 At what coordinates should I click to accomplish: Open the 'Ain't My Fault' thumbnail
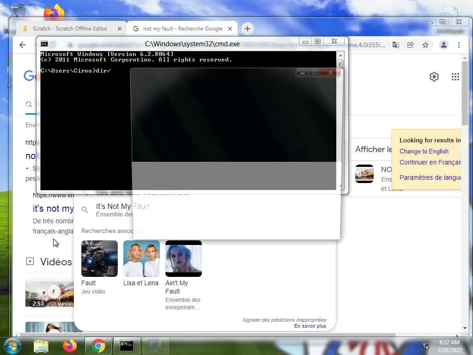(183, 258)
